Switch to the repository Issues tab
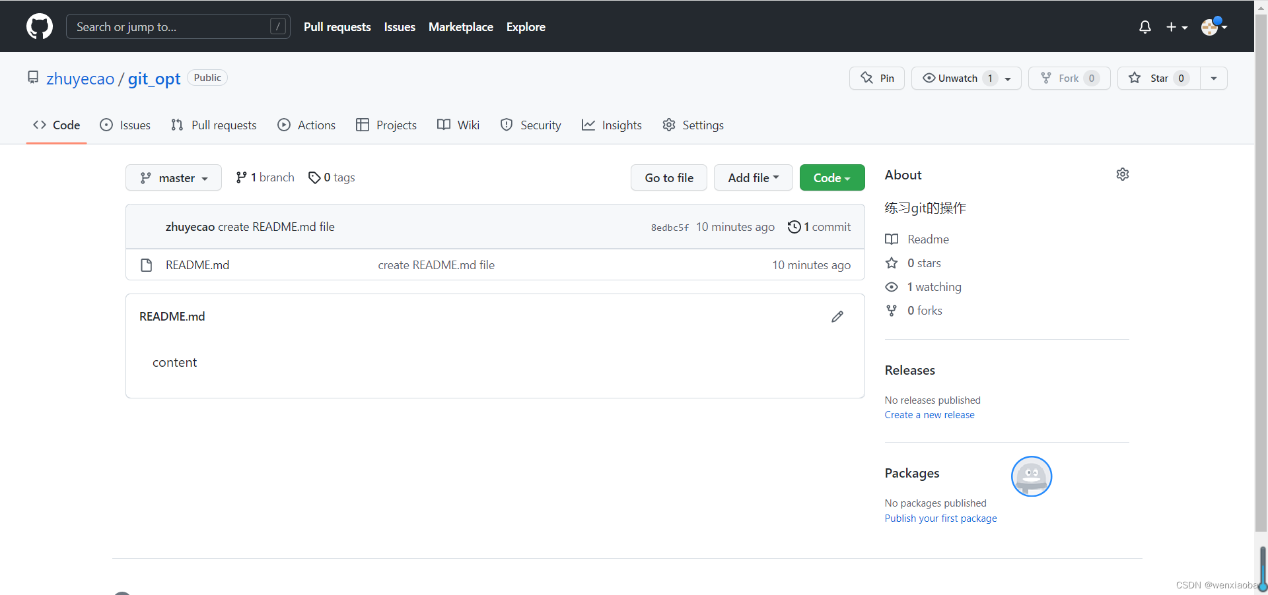This screenshot has height=595, width=1268. tap(125, 125)
